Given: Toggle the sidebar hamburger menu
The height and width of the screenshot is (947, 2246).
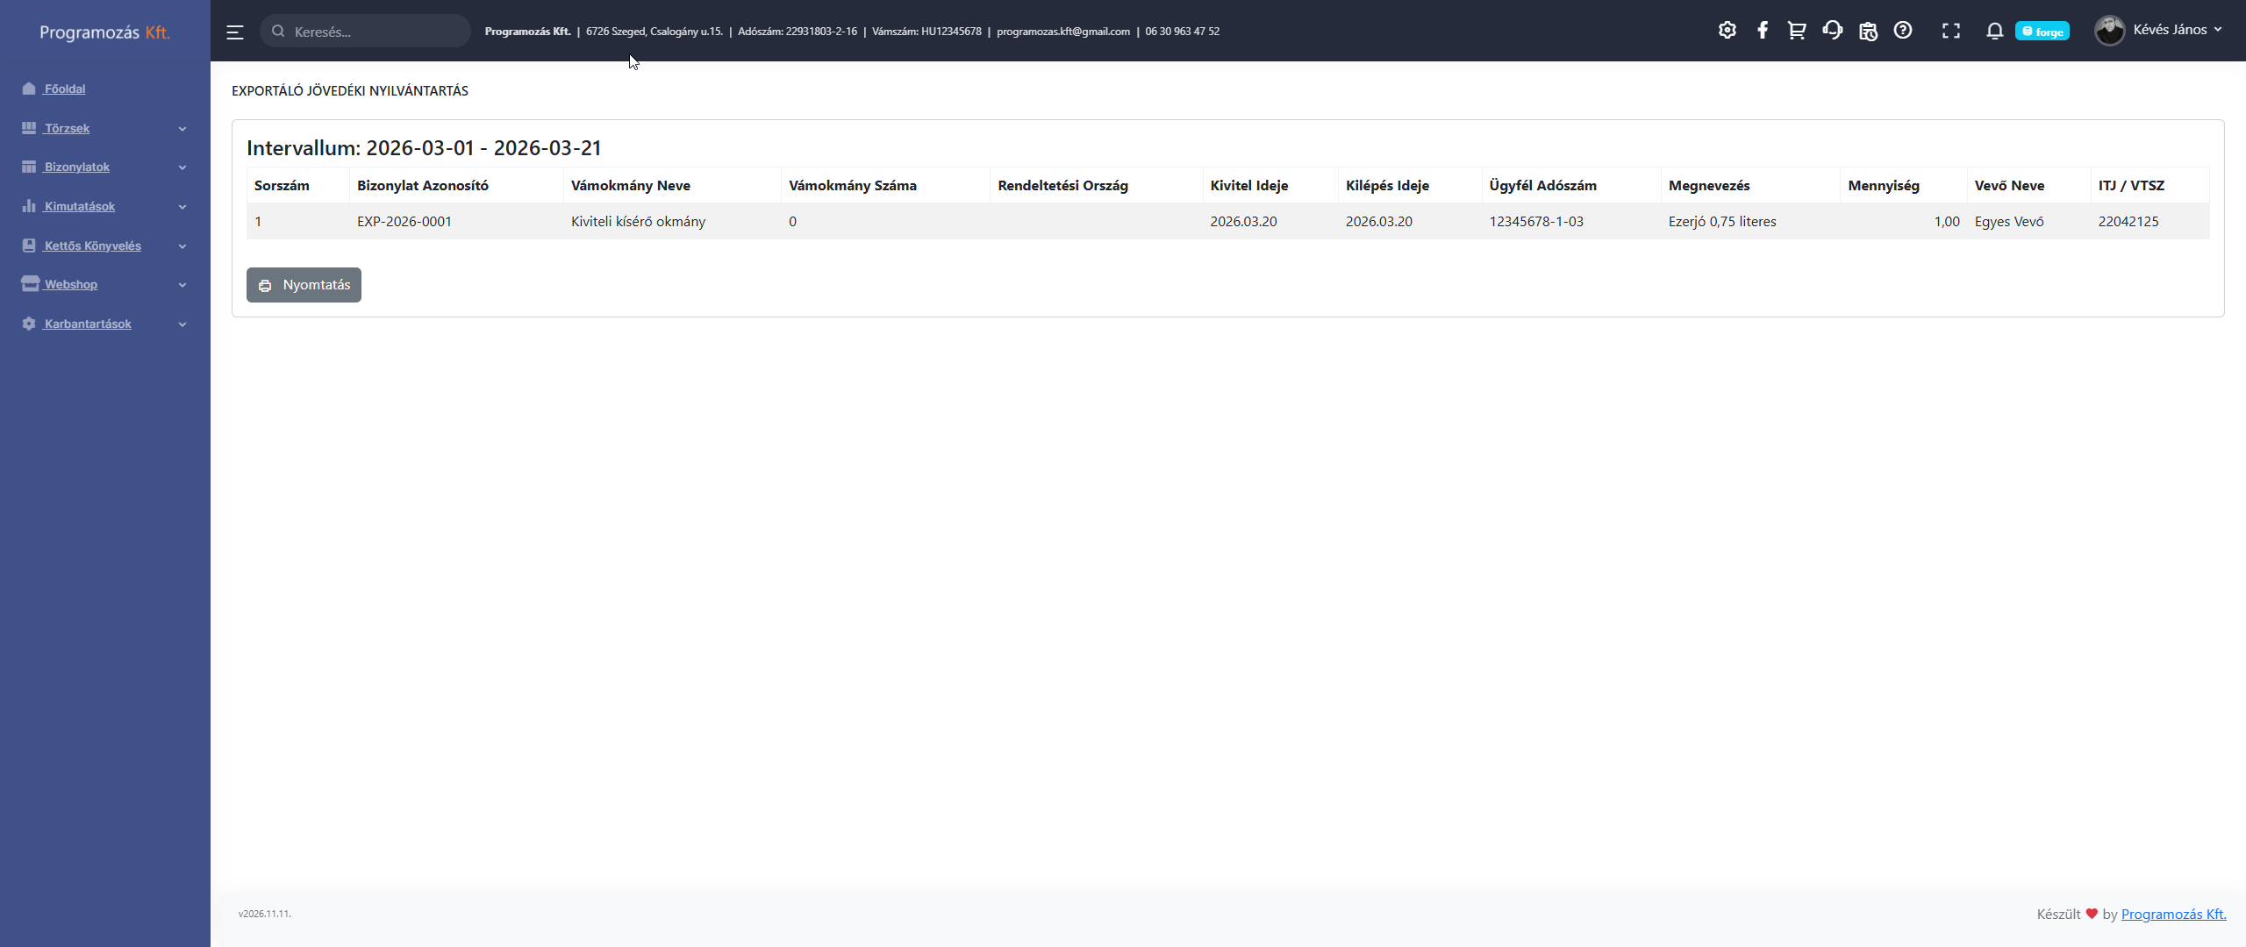Looking at the screenshot, I should 234,32.
